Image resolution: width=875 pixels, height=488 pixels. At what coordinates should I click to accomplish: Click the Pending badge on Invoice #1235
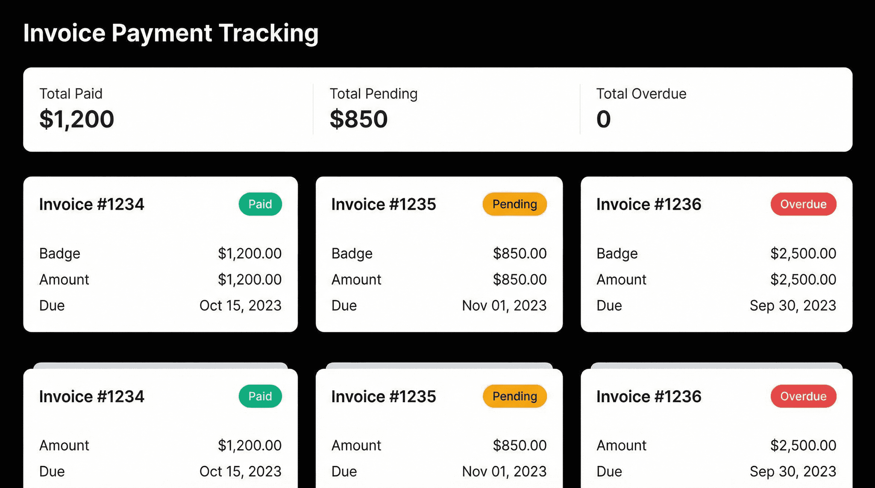point(514,204)
